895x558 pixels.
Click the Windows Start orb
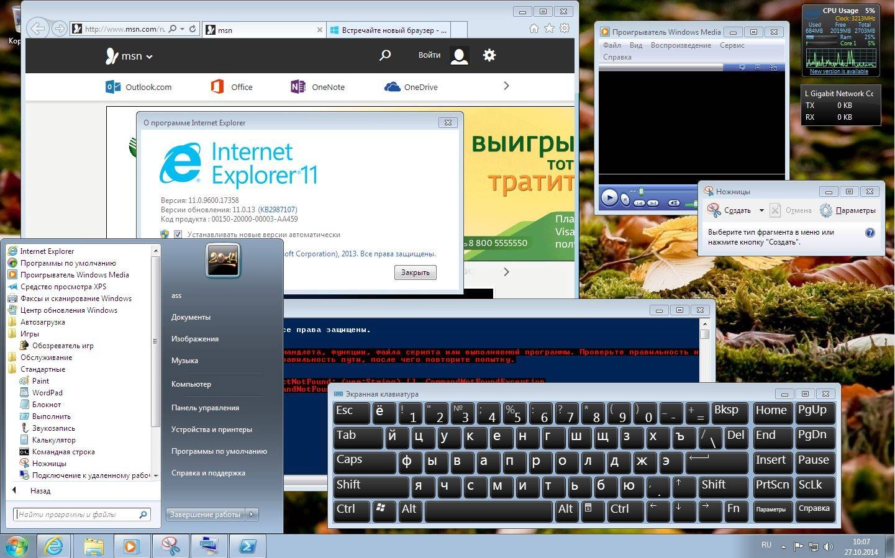(x=16, y=547)
